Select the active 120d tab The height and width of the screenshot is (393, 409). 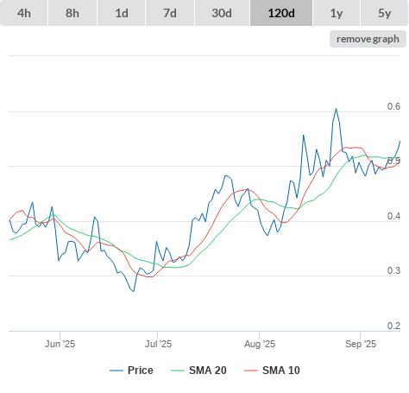[x=281, y=13]
